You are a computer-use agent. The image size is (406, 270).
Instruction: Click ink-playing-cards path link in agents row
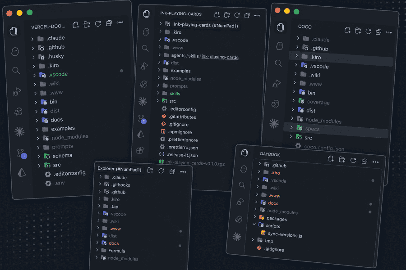click(220, 57)
